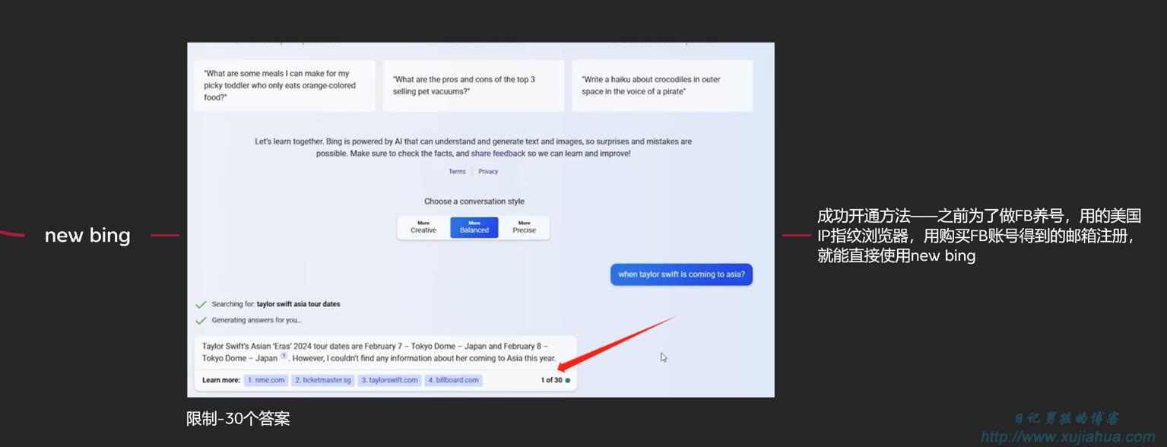The image size is (1167, 447).
Task: Click the 'taylor swift asia tour dates' search text
Action: (x=299, y=304)
